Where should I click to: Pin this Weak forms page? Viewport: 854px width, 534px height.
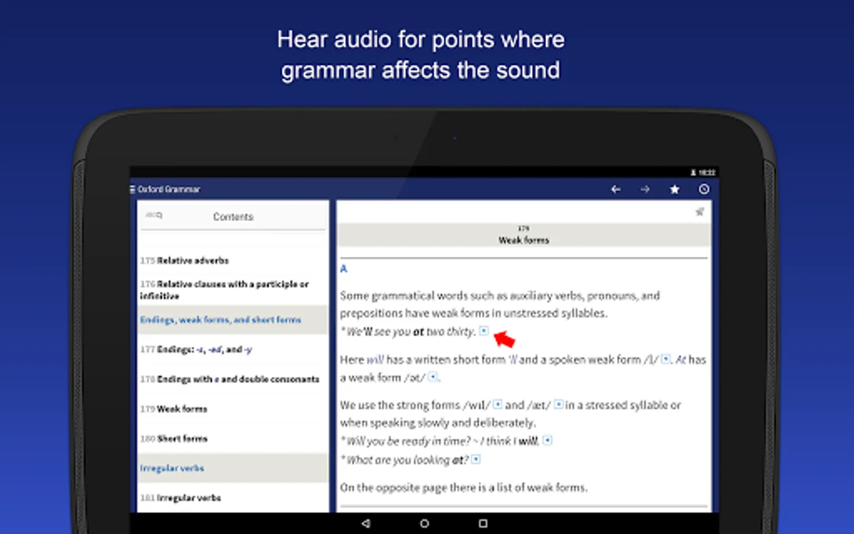(x=700, y=212)
